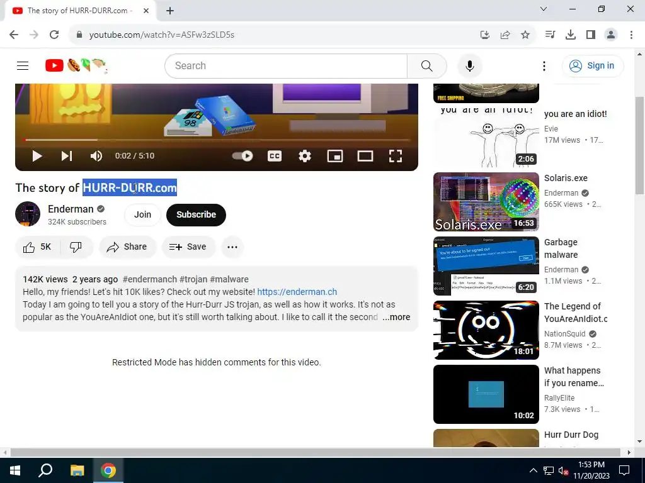Mute the video volume
645x483 pixels.
pyautogui.click(x=96, y=156)
